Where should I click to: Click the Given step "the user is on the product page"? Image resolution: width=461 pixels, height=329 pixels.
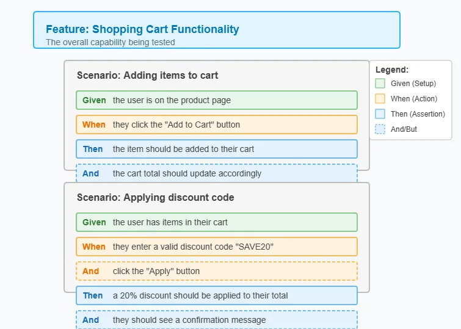click(217, 100)
